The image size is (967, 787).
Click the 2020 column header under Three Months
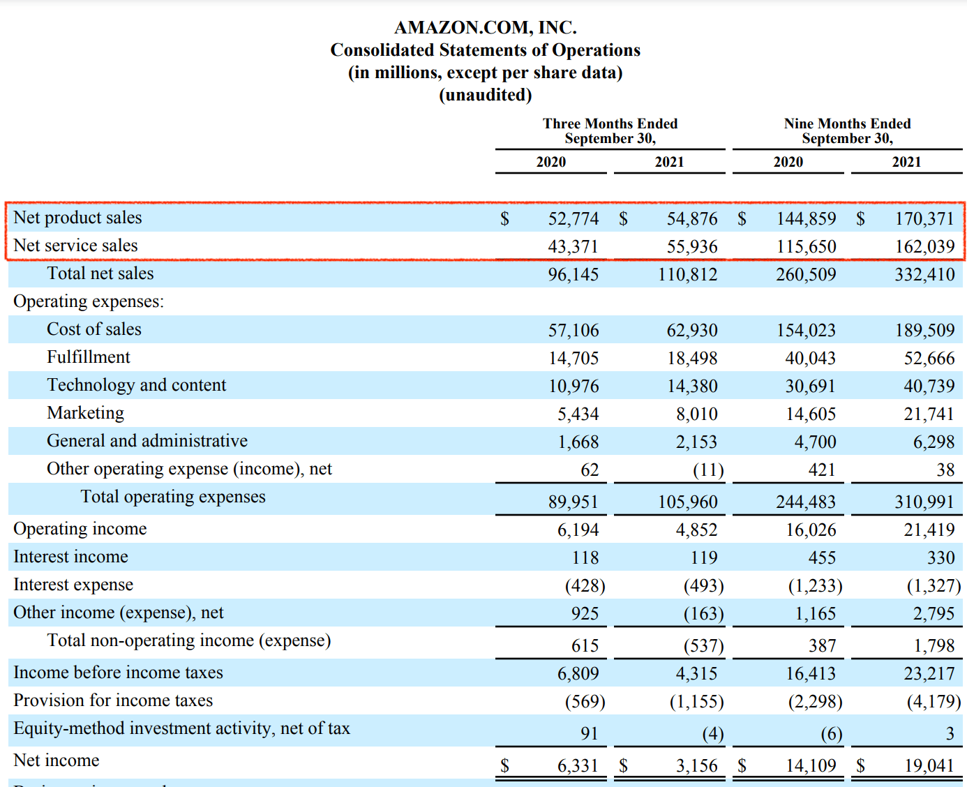point(550,162)
